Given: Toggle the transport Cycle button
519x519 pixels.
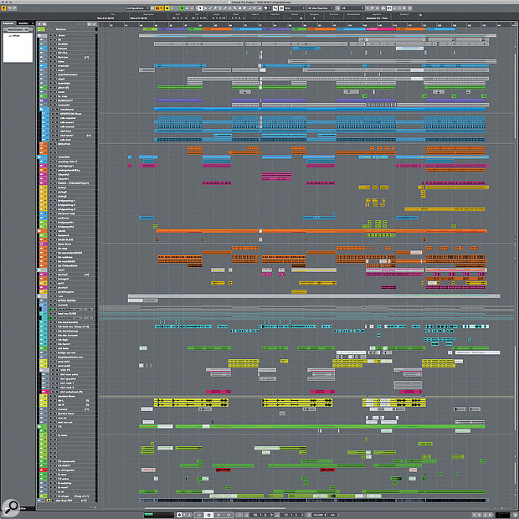Looking at the screenshot, I should click(199, 515).
